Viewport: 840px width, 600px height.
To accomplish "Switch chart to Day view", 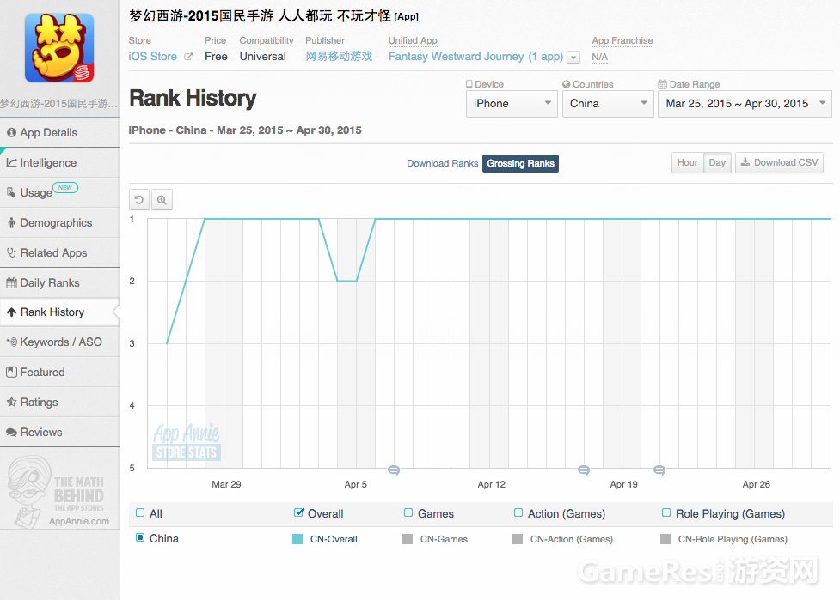I will [717, 162].
